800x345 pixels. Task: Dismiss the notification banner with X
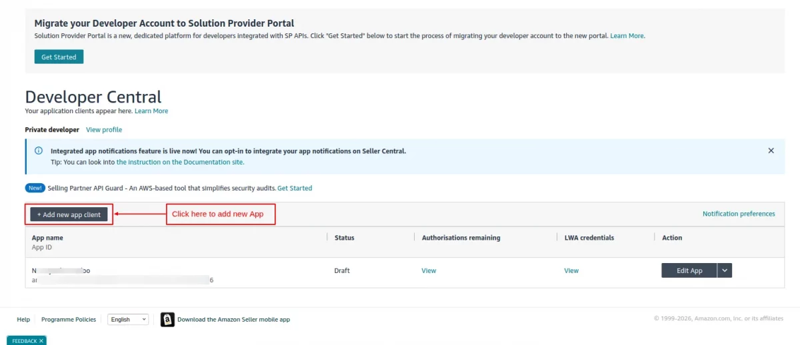click(771, 151)
